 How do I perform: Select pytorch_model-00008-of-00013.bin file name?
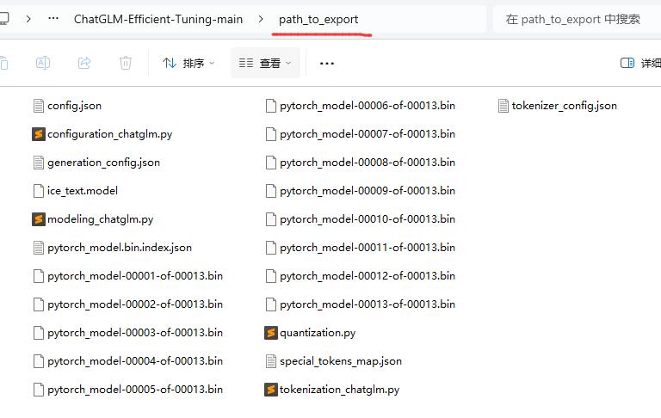pyautogui.click(x=368, y=163)
